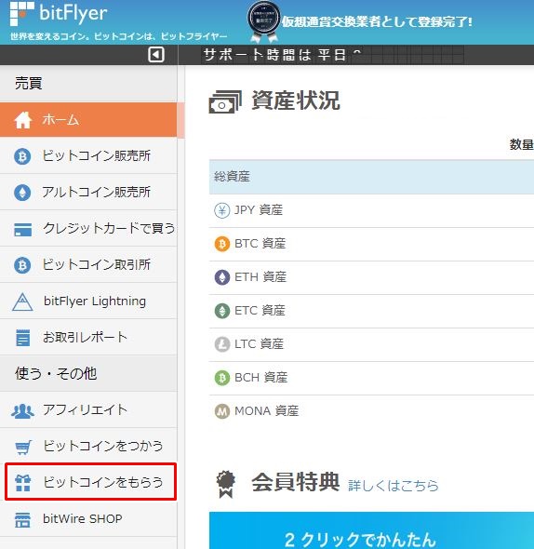Select ビットコインをつかう

[88, 446]
